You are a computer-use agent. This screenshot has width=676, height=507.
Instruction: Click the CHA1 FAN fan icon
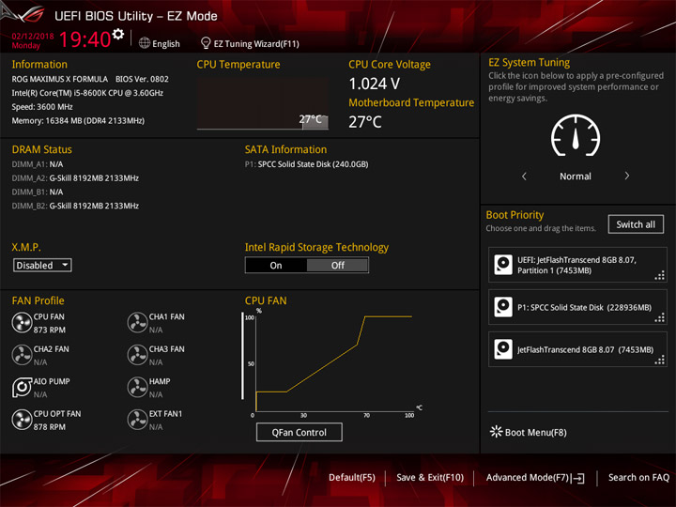pyautogui.click(x=137, y=323)
